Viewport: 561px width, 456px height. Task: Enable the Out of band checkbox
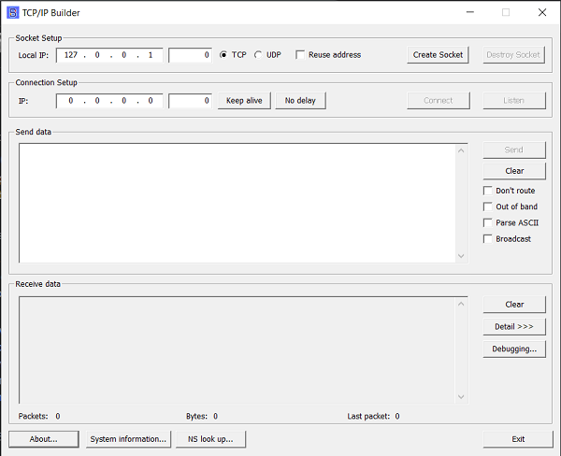(488, 207)
